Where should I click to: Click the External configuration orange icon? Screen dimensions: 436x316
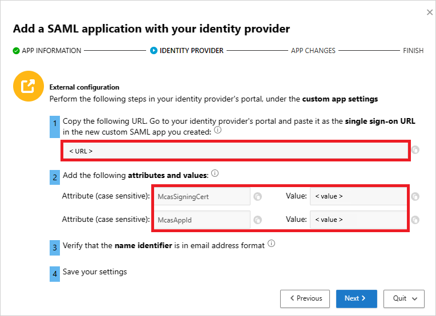pos(27,87)
